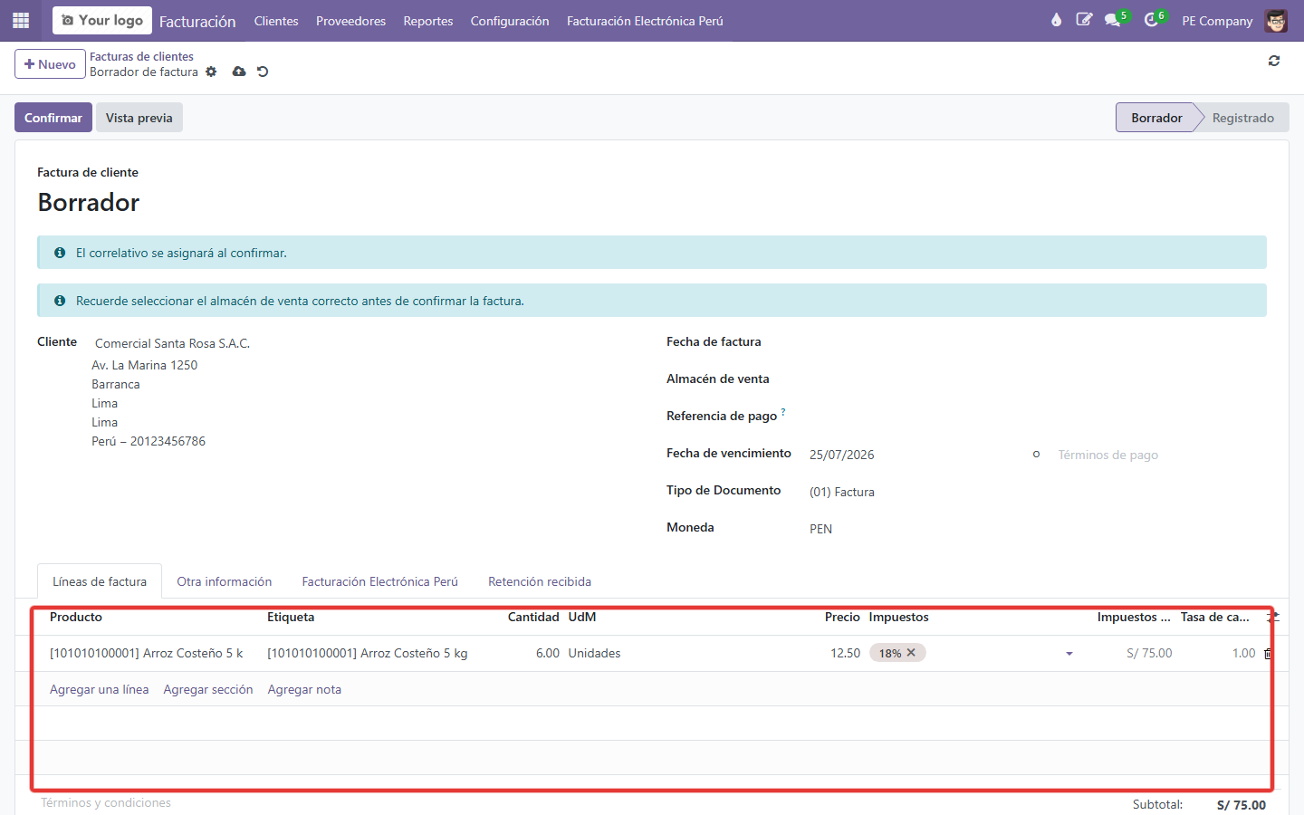
Task: Open the PE Company selector
Action: click(x=1217, y=21)
